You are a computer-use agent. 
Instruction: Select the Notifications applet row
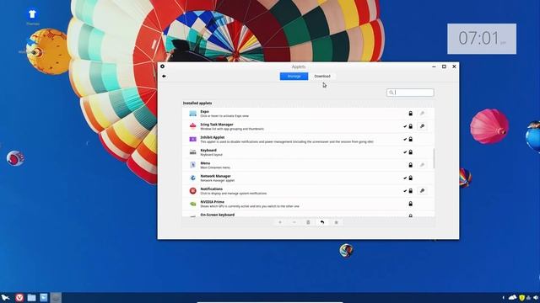click(308, 191)
